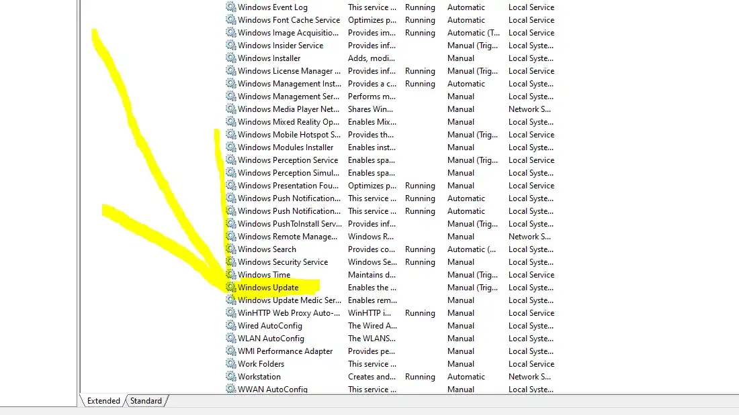This screenshot has height=415, width=739.
Task: Click Local Syste... log on for Windows Update
Action: pyautogui.click(x=531, y=288)
